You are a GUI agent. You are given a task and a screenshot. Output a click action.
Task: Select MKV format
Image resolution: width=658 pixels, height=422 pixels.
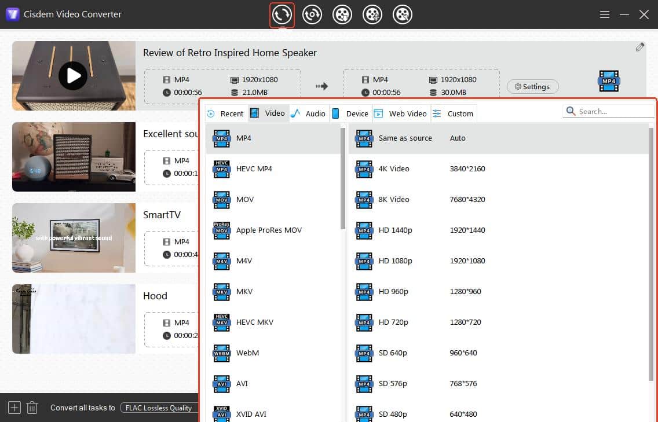273,291
